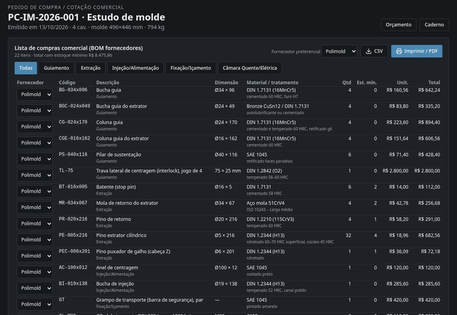457x315 pixels.
Task: Click the Qtd column header
Action: click(347, 82)
